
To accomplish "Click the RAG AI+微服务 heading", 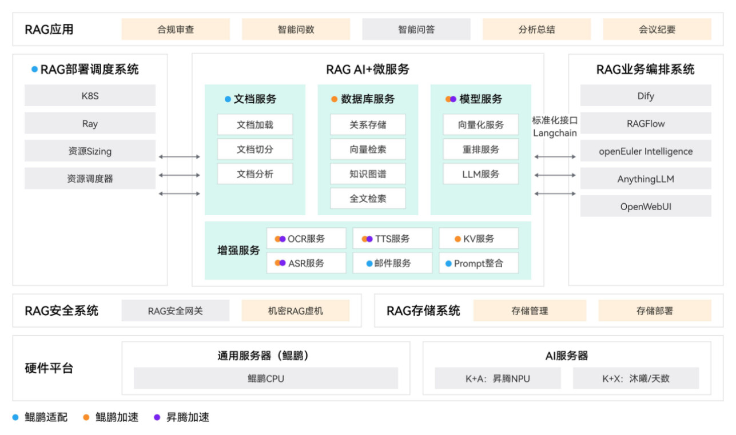I will pos(368,70).
